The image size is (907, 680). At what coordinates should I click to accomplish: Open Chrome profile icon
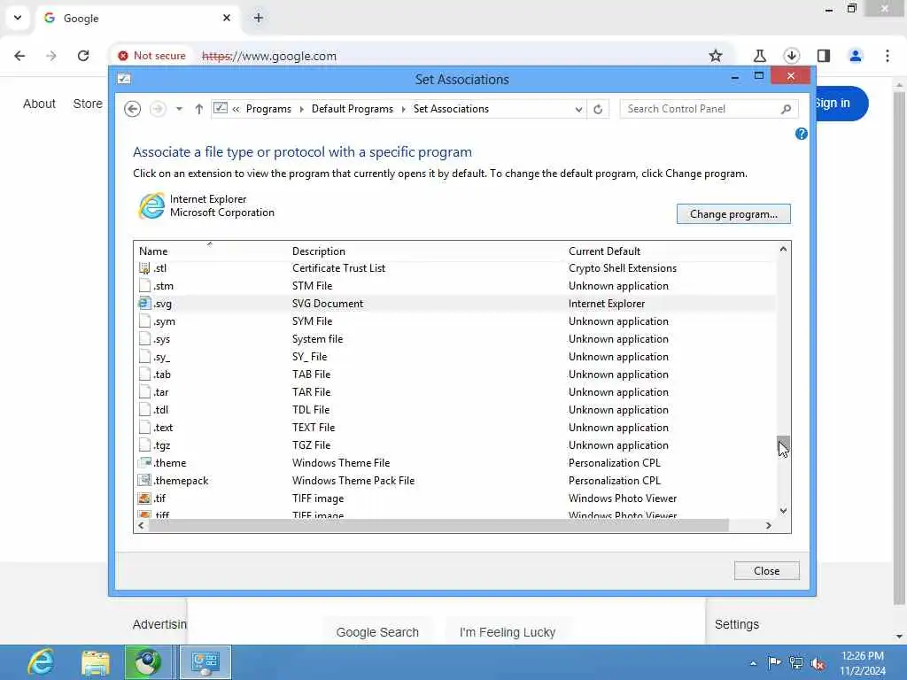pyautogui.click(x=856, y=56)
